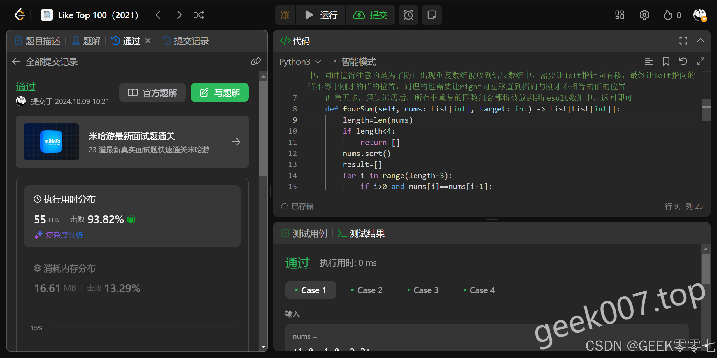Select Case 3 test case
This screenshot has height=358, width=717.
(x=423, y=290)
